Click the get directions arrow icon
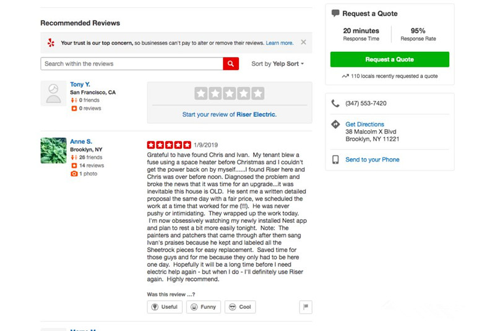The image size is (495, 331). 335,124
